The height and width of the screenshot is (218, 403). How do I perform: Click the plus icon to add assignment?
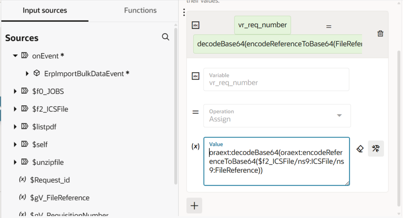pos(194,206)
